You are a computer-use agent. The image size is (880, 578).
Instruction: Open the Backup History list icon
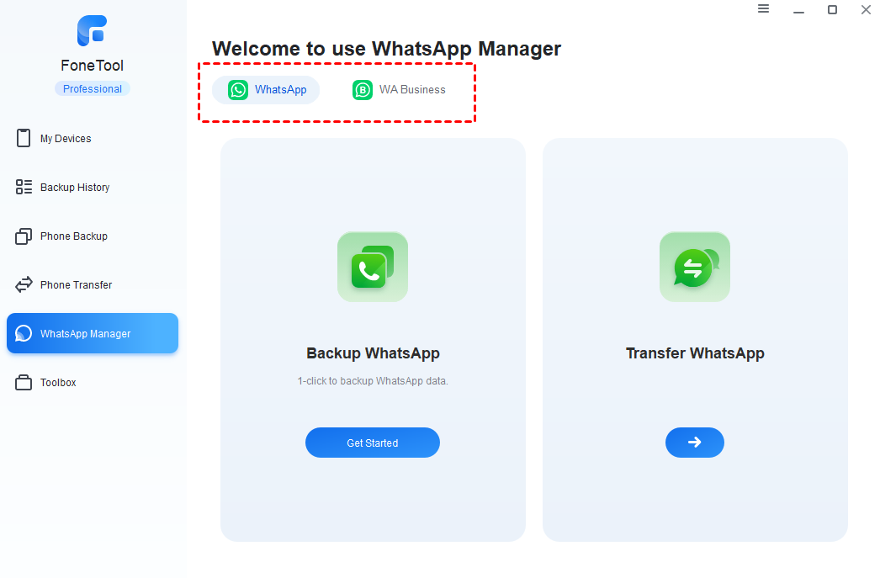coord(24,188)
